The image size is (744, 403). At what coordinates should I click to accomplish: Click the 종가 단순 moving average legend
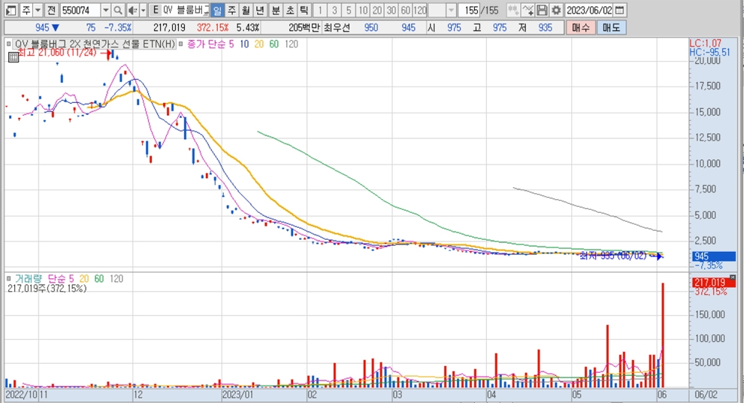tap(207, 44)
